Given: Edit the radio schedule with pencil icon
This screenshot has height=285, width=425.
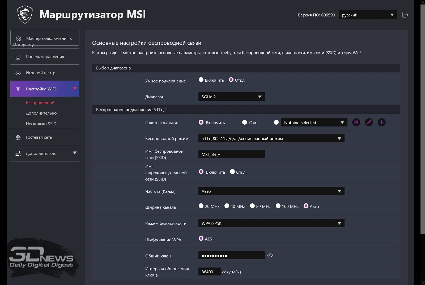Looking at the screenshot, I should tap(369, 122).
